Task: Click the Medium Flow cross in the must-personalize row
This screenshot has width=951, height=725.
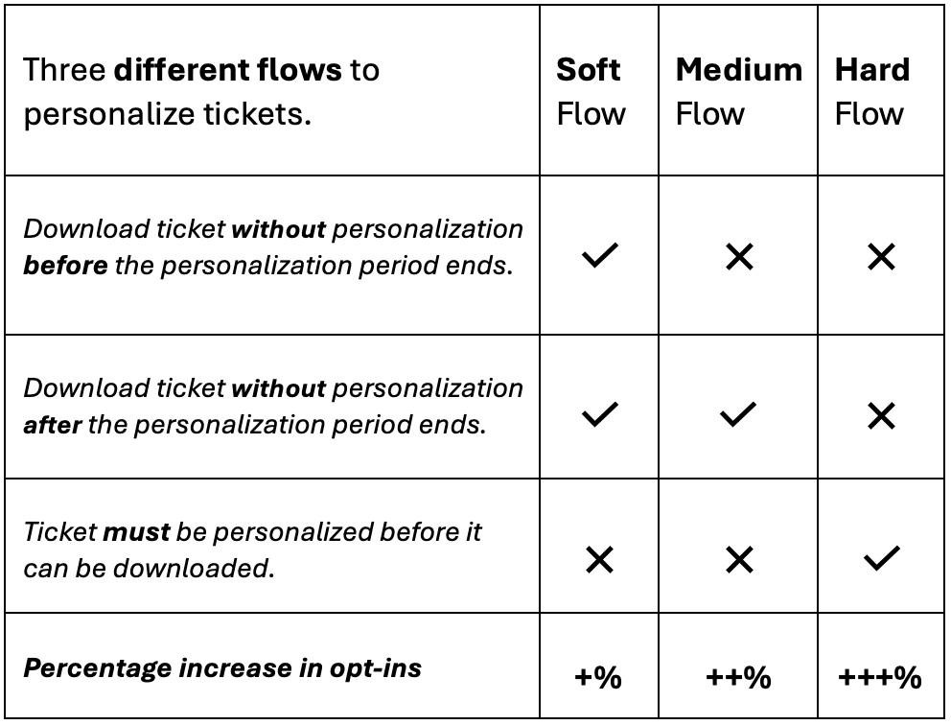Action: click(739, 559)
